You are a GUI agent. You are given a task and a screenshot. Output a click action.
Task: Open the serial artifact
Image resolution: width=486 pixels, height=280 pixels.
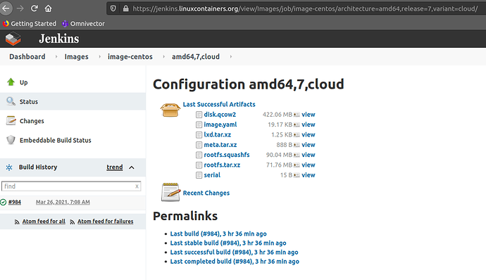[x=212, y=175]
